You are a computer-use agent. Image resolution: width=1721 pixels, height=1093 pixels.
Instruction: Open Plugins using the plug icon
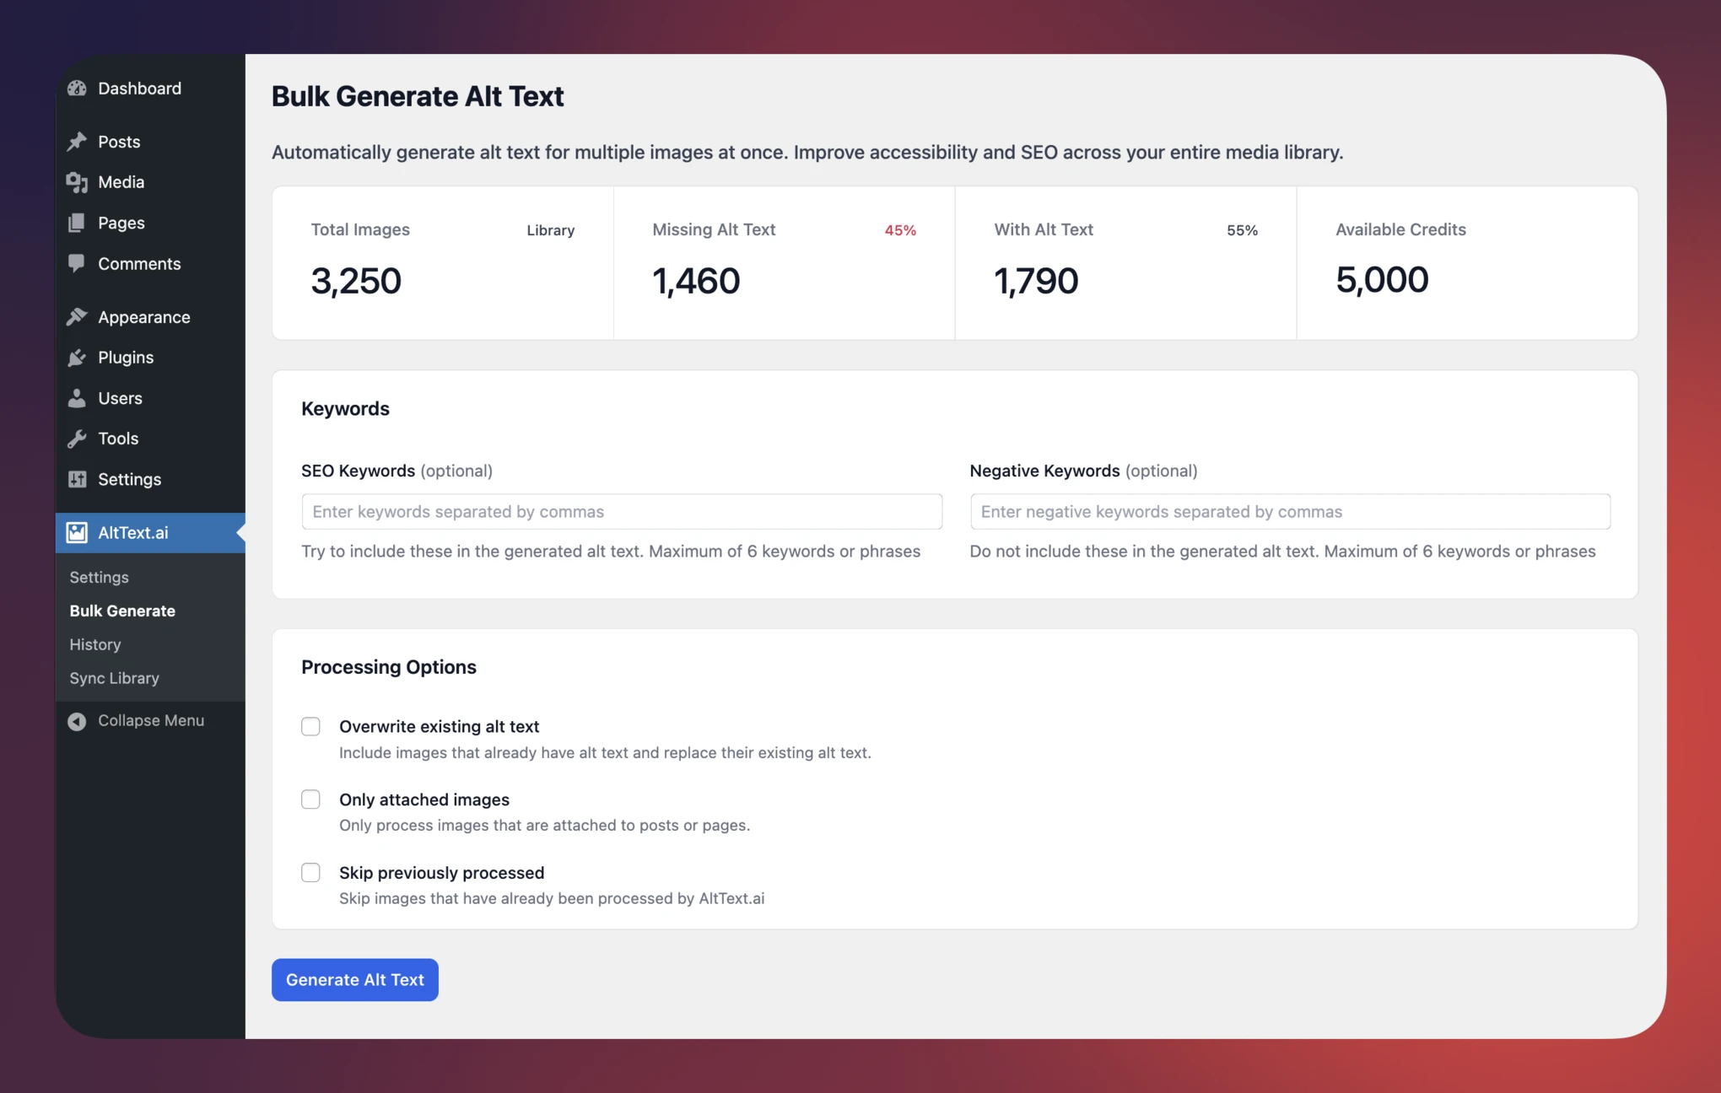[x=78, y=357]
